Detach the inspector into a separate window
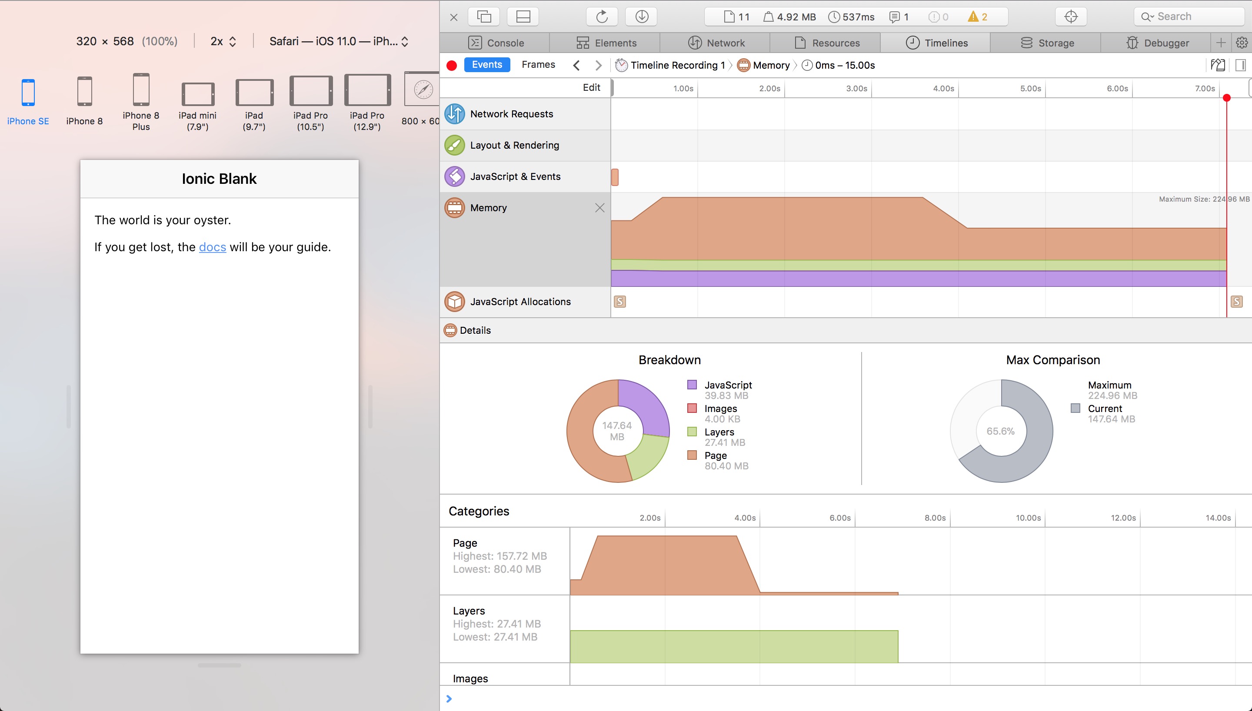The width and height of the screenshot is (1252, 711). click(x=484, y=17)
